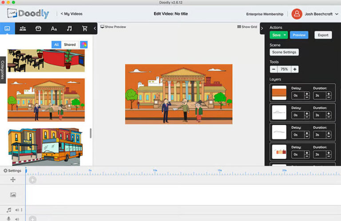341x221 pixels.
Task: Open timeline Settings
Action: [12, 171]
